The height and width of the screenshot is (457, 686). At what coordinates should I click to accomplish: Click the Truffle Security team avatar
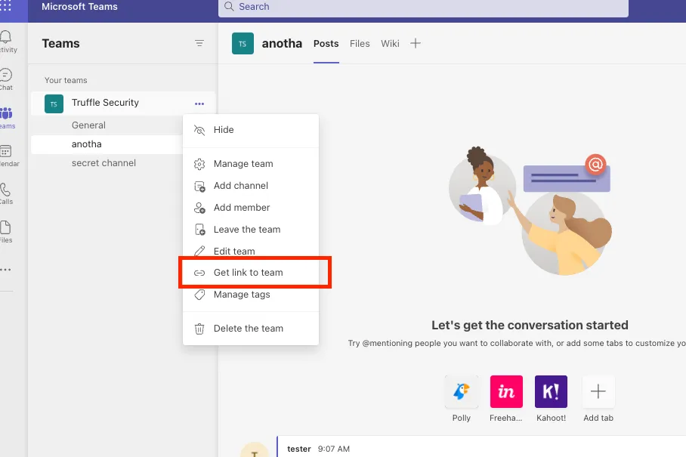[54, 103]
